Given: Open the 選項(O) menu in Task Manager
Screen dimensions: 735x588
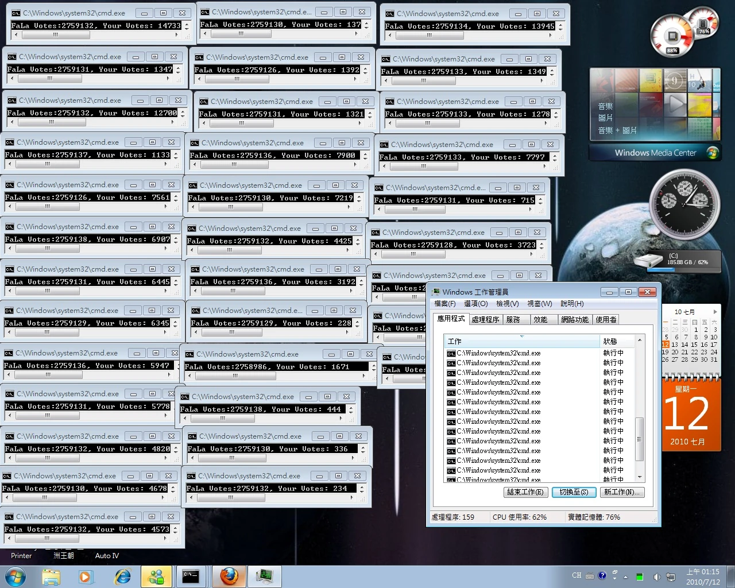Looking at the screenshot, I should [475, 304].
